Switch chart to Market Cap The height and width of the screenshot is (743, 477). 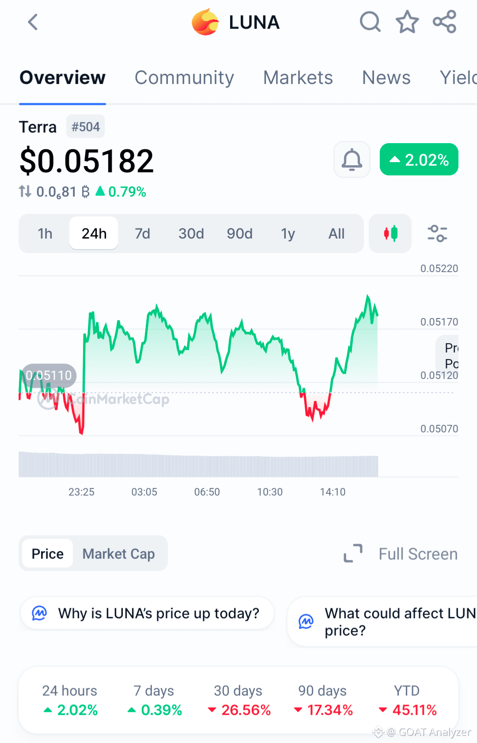[119, 553]
